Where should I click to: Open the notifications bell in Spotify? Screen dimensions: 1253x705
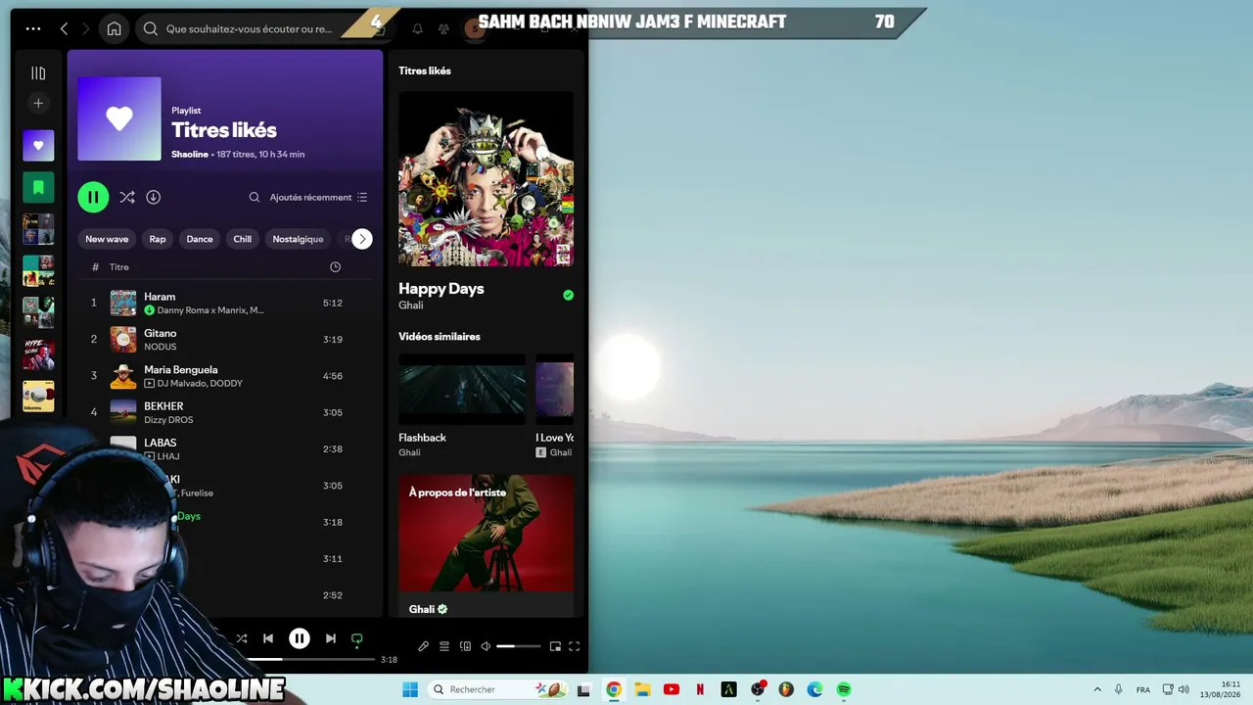(417, 29)
